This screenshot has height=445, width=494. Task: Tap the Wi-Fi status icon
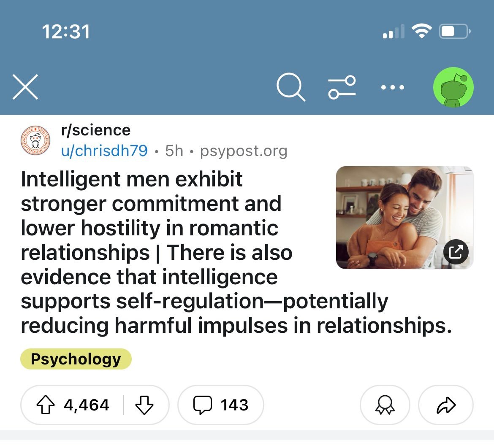(421, 31)
